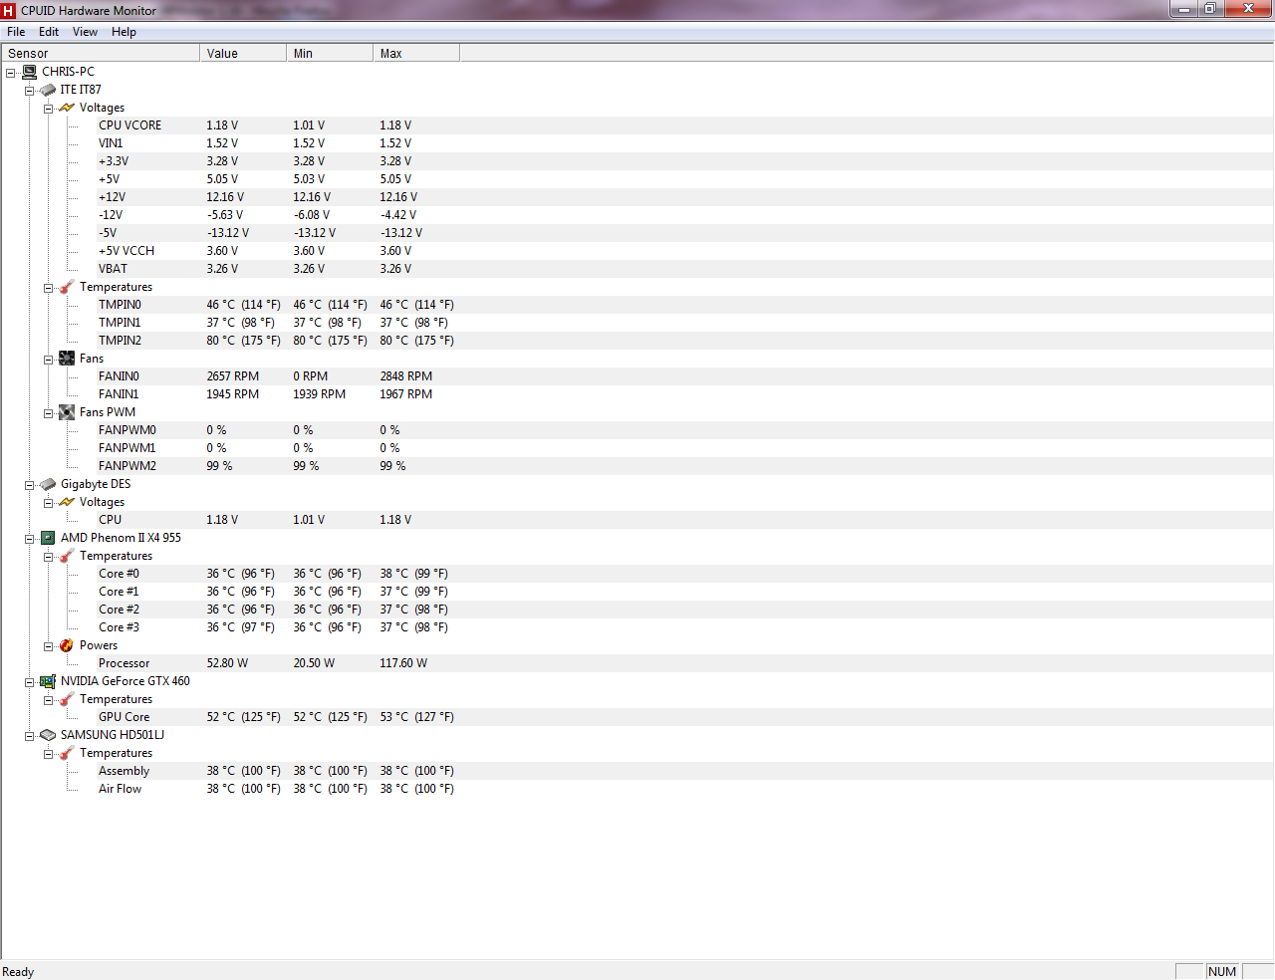Select the Core #3 temperature row
Image resolution: width=1275 pixels, height=980 pixels.
(637, 627)
